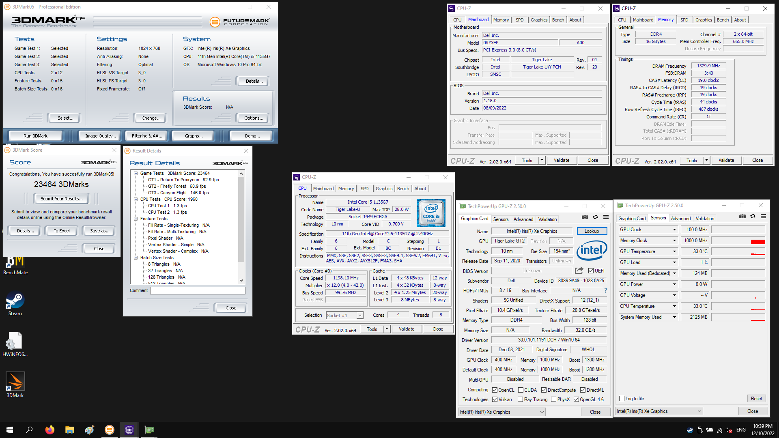Toggle the OpenCL checkbox

pos(495,390)
